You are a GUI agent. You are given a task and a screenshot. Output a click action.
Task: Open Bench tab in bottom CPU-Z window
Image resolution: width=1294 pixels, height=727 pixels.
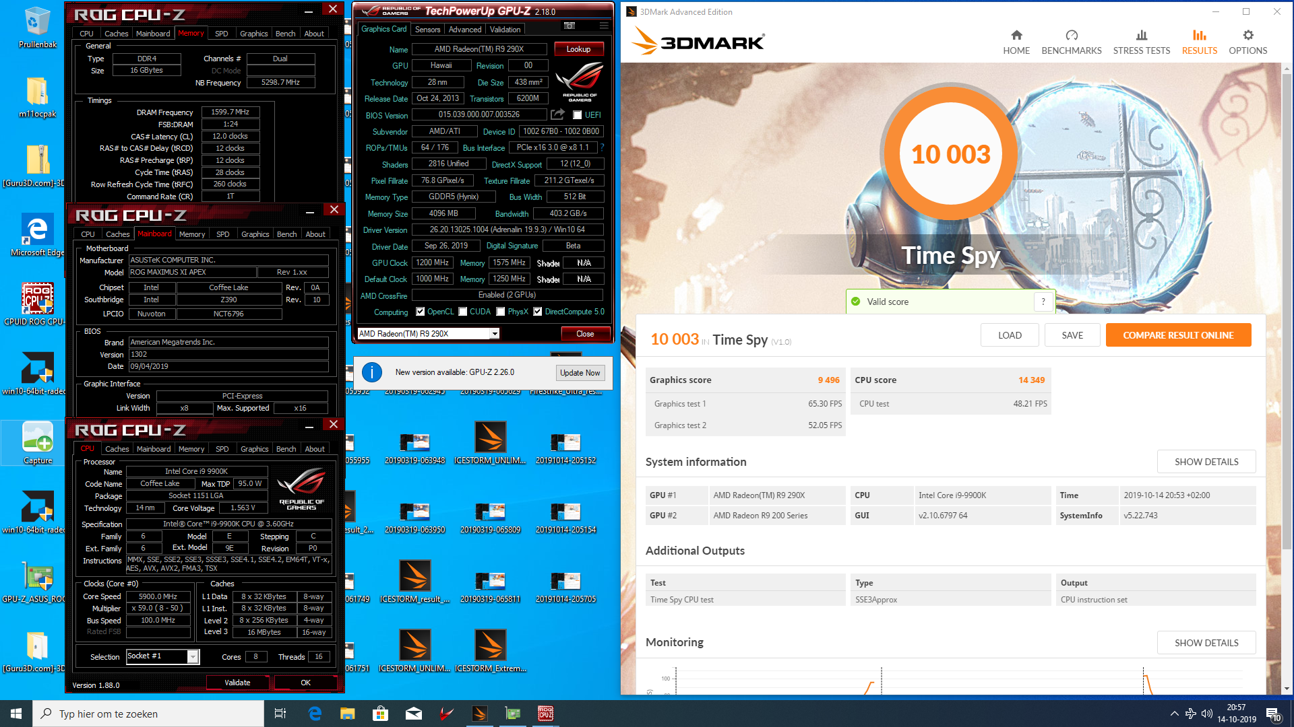click(x=286, y=449)
